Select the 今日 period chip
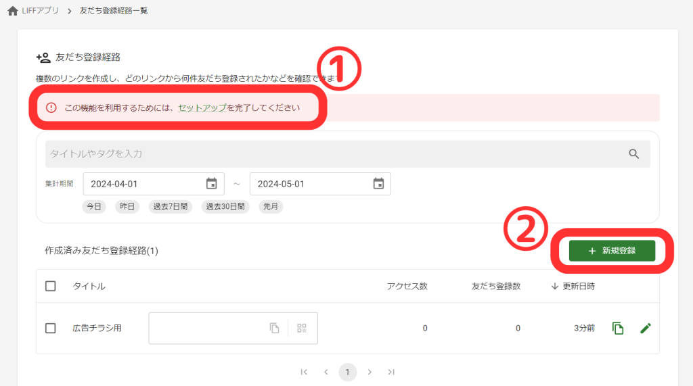 pyautogui.click(x=95, y=207)
